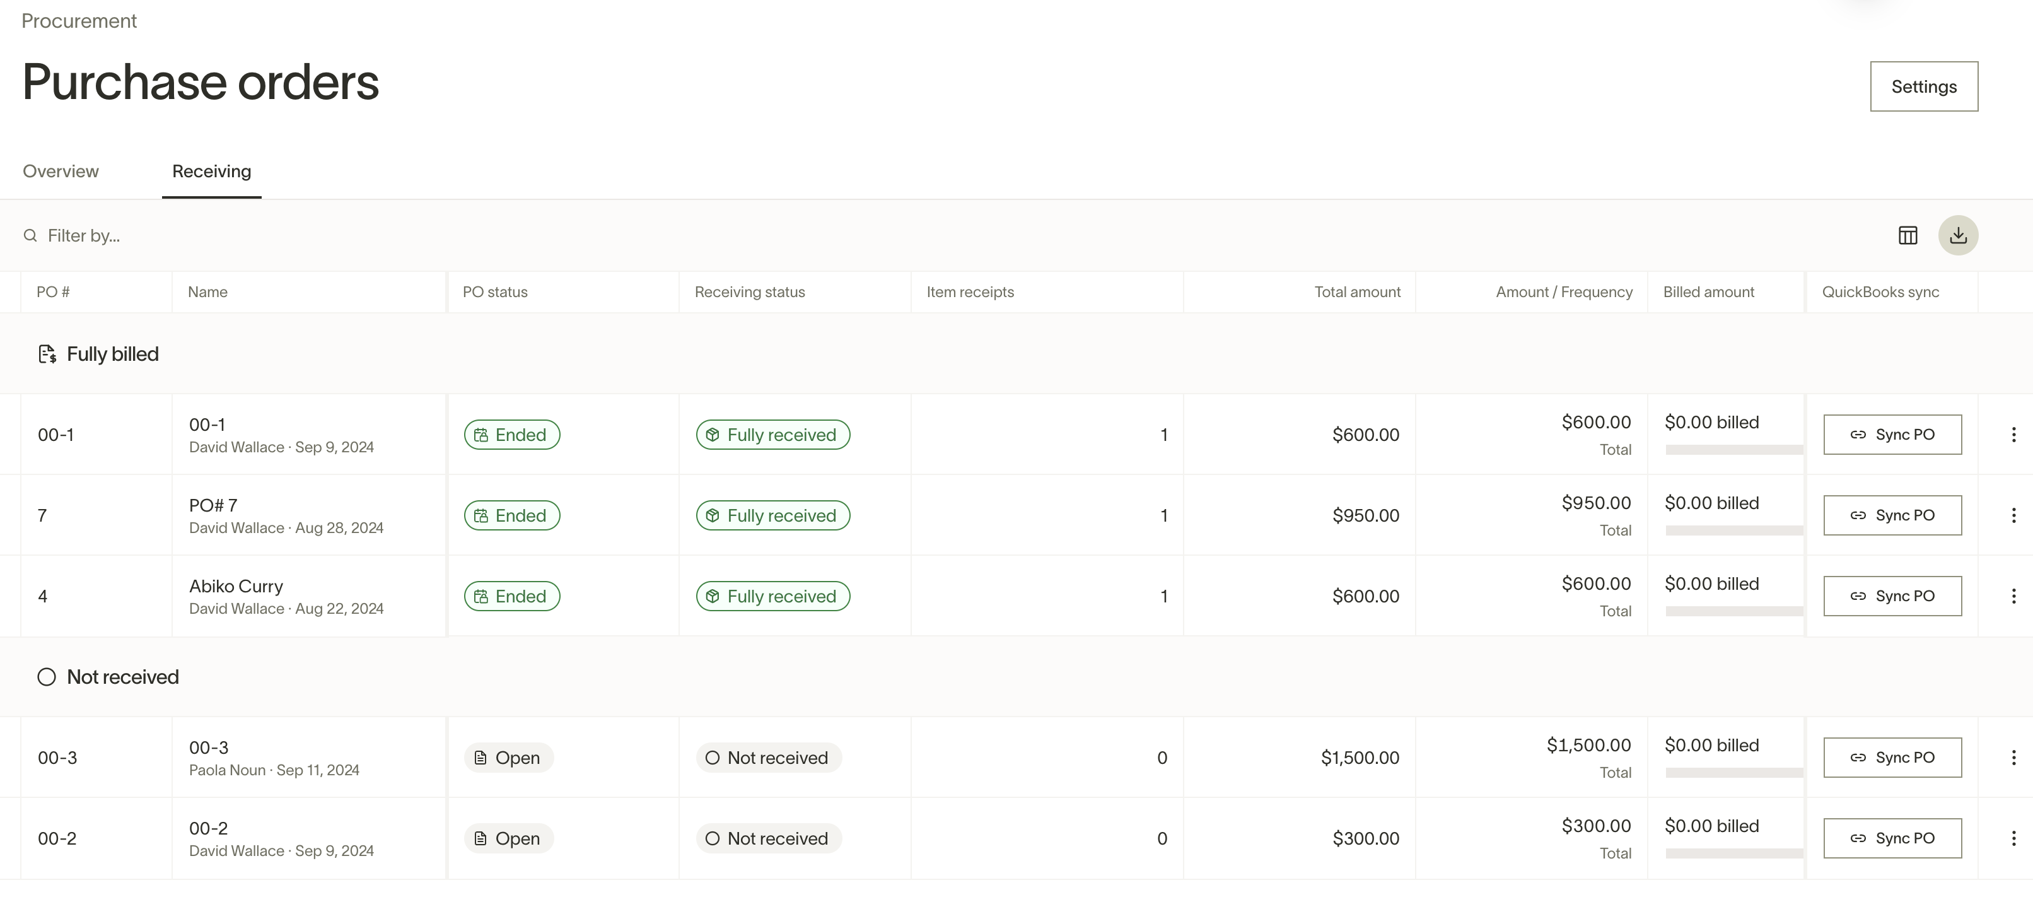Open the kebab menu for PO 4
The image size is (2033, 897).
tap(2013, 596)
